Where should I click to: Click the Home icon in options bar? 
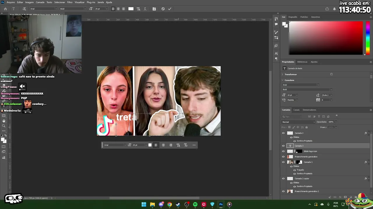point(5,9)
